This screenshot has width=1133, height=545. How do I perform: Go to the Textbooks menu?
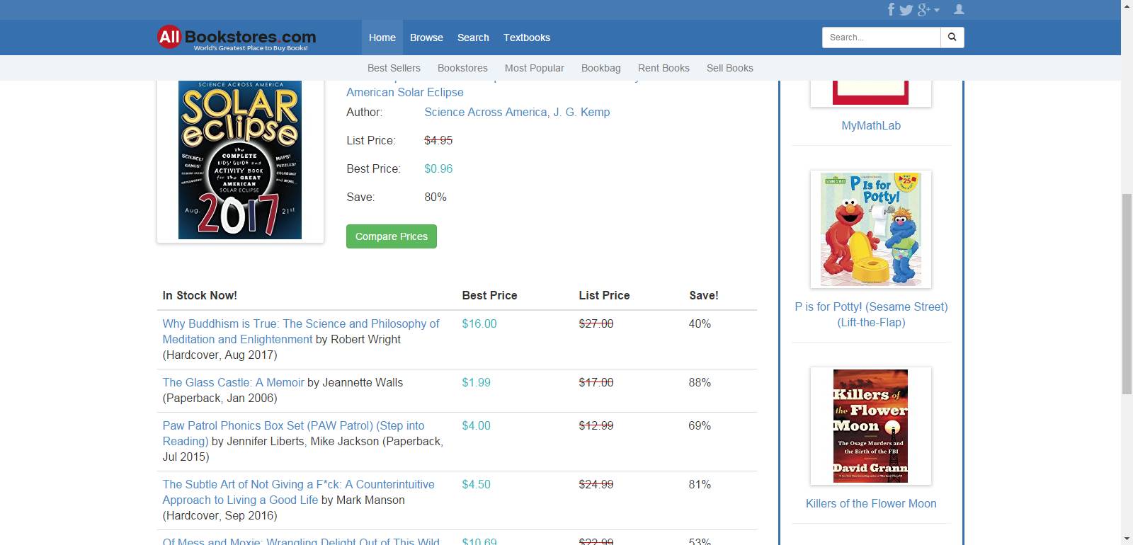pyautogui.click(x=526, y=38)
